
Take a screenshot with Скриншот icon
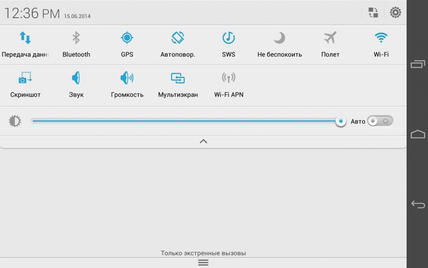click(x=25, y=79)
